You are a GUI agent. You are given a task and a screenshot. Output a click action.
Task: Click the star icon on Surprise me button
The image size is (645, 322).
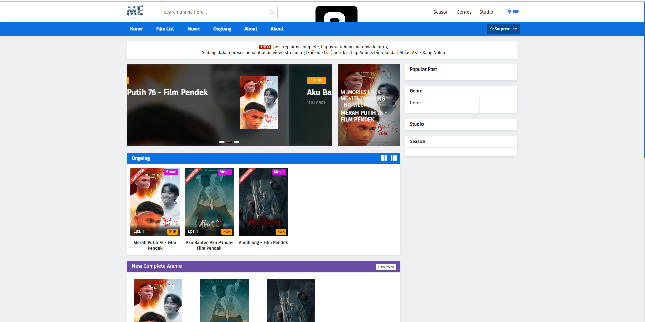click(x=492, y=29)
